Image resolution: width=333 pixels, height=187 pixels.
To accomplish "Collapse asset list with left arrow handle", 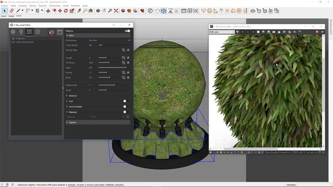I will [63, 88].
